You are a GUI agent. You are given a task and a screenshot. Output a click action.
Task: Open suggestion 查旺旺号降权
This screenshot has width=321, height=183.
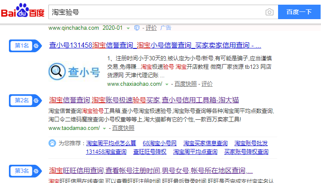[150, 152]
